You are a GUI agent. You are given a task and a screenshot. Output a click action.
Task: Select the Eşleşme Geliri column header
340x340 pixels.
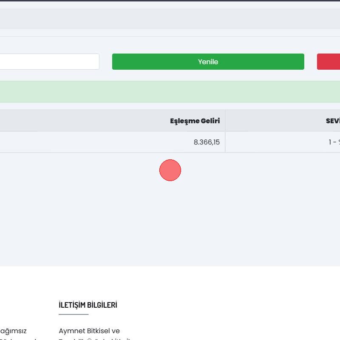[195, 121]
